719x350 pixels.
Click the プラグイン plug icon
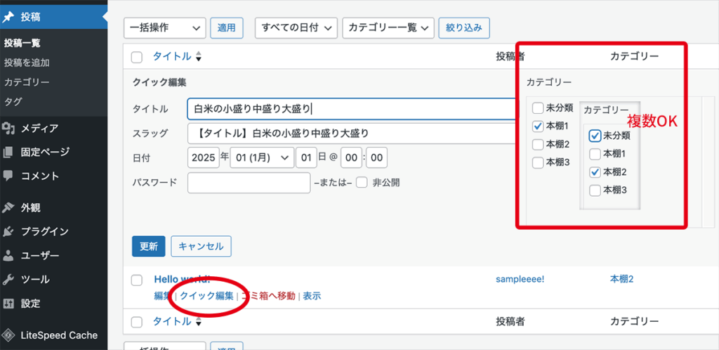pyautogui.click(x=9, y=231)
